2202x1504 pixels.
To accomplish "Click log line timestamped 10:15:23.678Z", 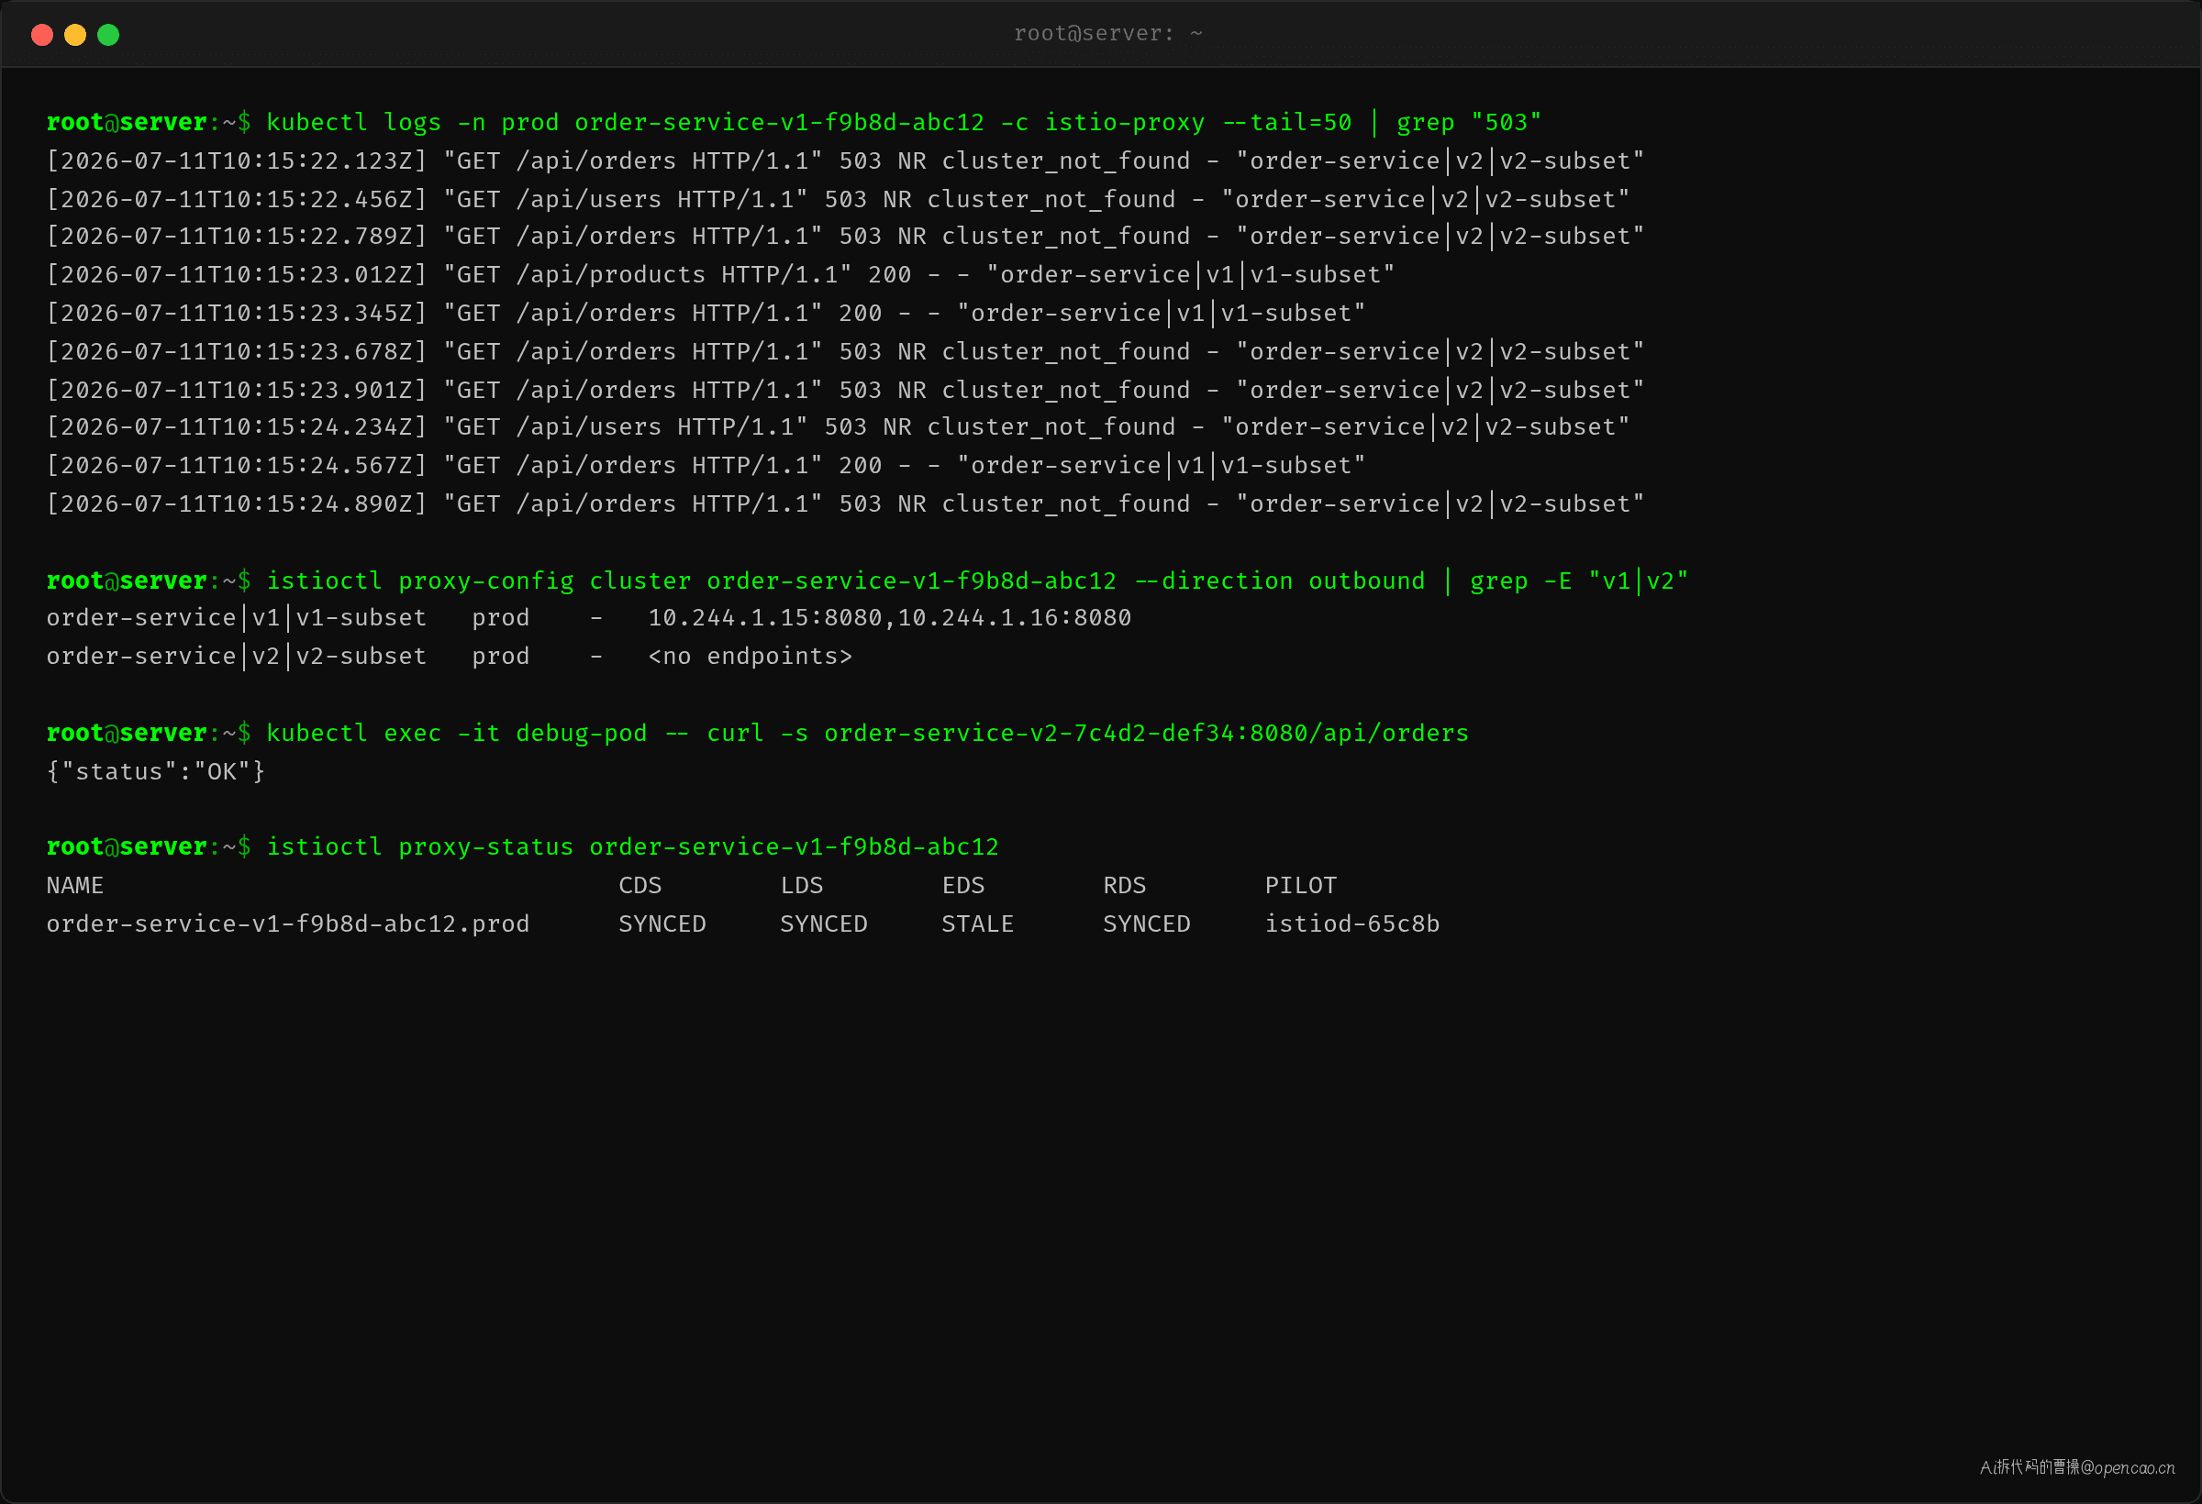I will [x=845, y=352].
